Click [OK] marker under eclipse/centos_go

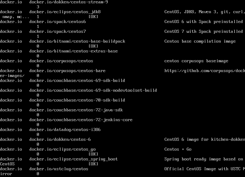(93, 154)
